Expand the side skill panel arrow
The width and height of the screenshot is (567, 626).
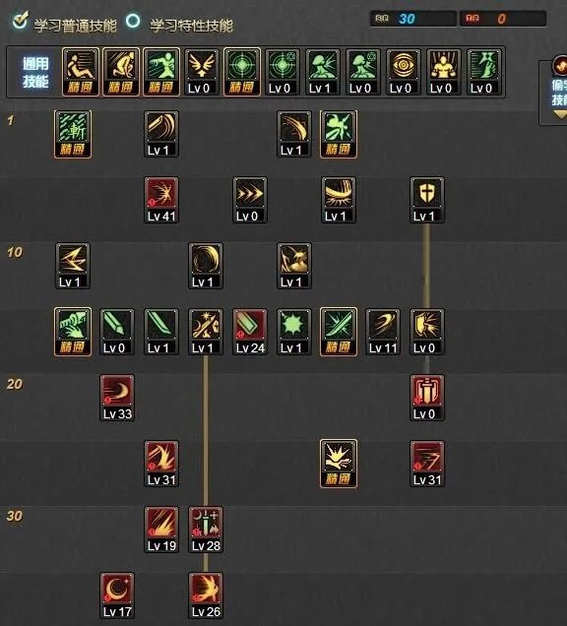pyautogui.click(x=560, y=116)
